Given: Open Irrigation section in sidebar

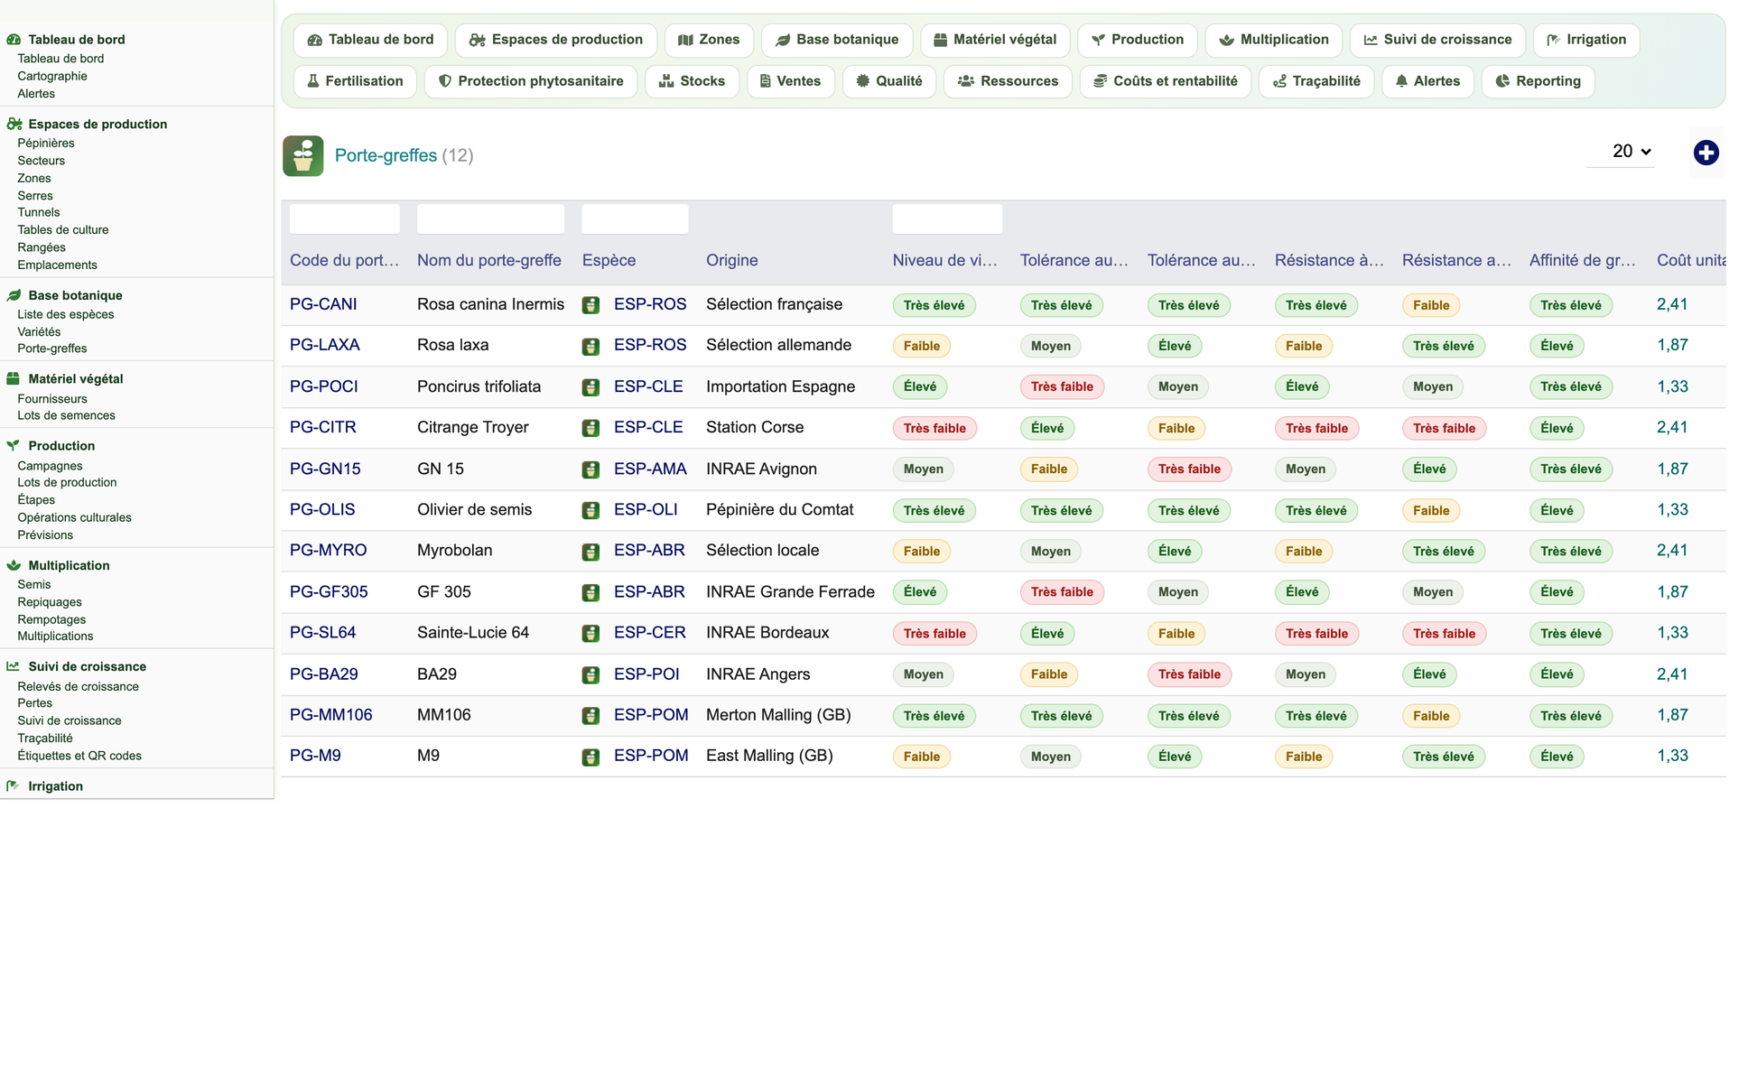Looking at the screenshot, I should [55, 786].
